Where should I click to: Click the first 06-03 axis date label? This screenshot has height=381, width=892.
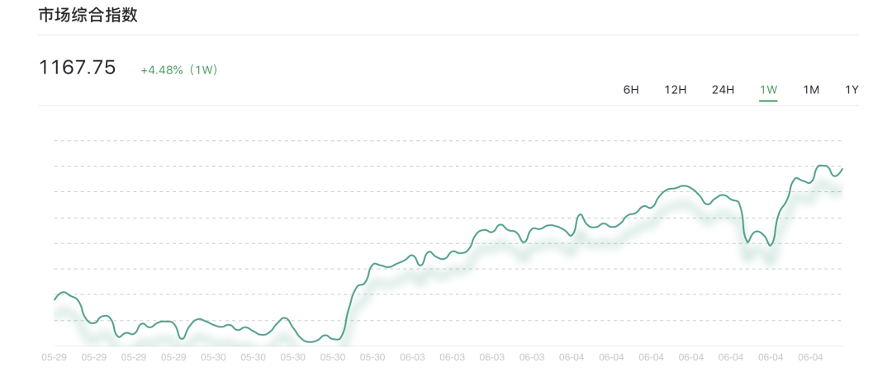(412, 358)
